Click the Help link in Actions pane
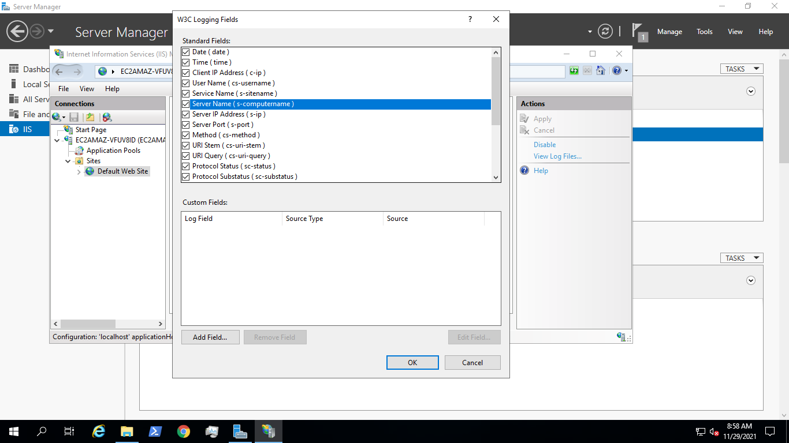The image size is (789, 443). coord(541,171)
